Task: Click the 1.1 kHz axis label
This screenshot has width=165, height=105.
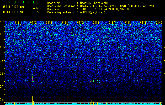Action: (x=2, y=34)
